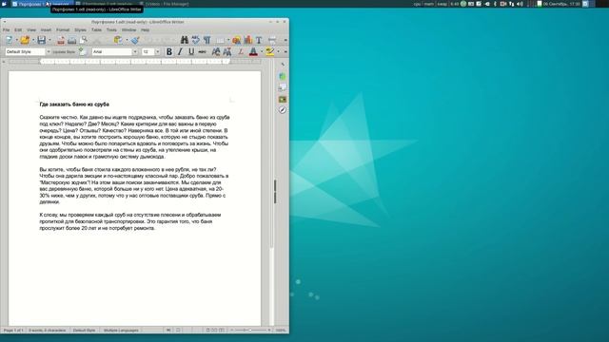
Task: Open Find & Replace binoculars icon
Action: (x=185, y=40)
